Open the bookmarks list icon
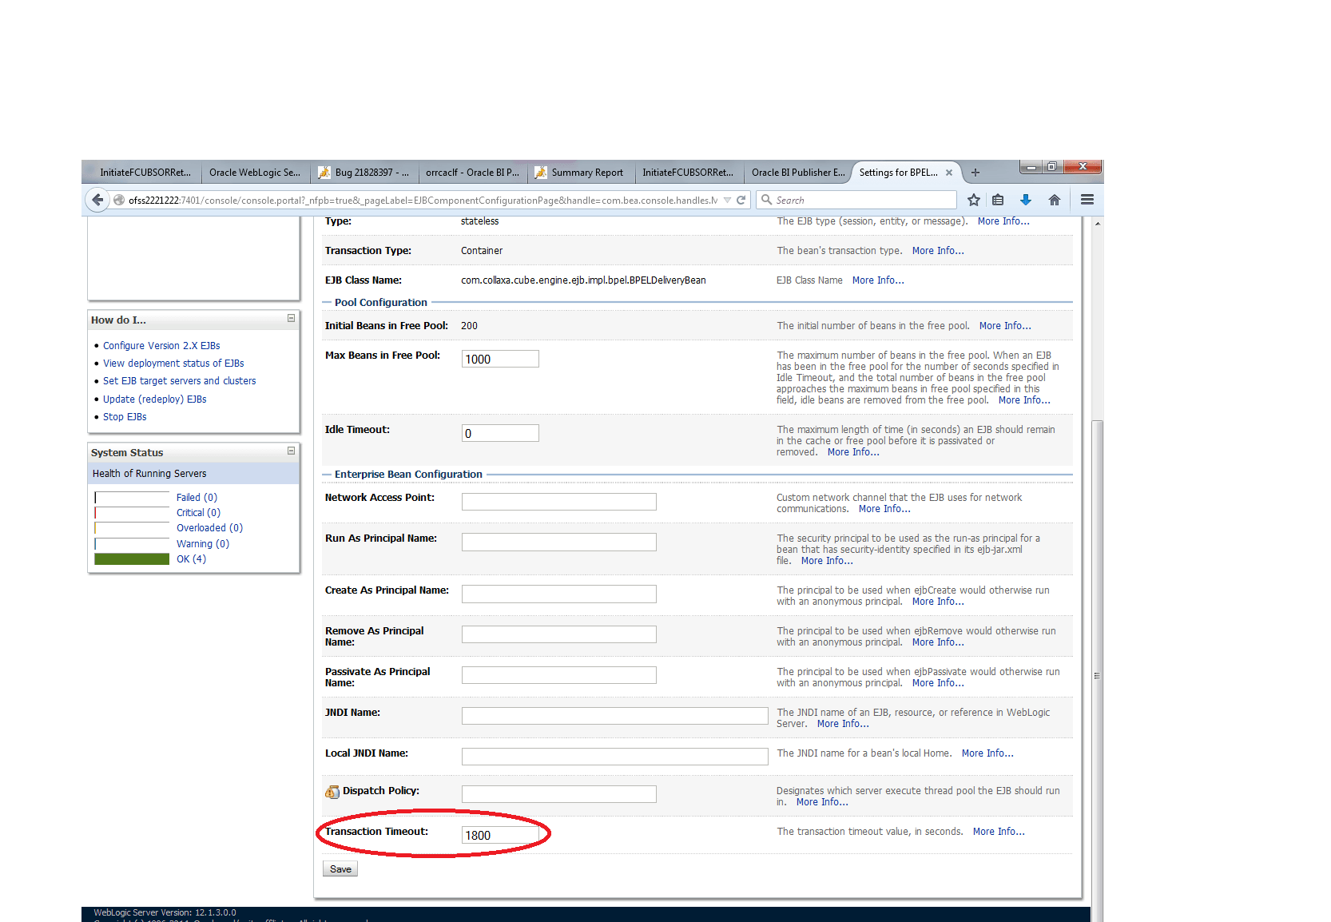 (x=998, y=200)
